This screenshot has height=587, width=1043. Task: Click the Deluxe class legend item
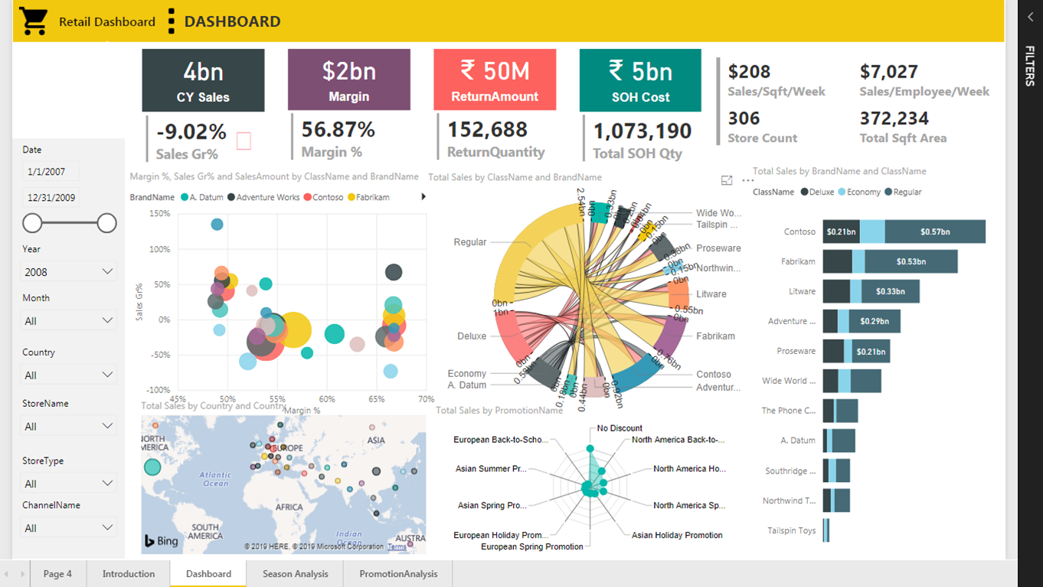point(817,192)
